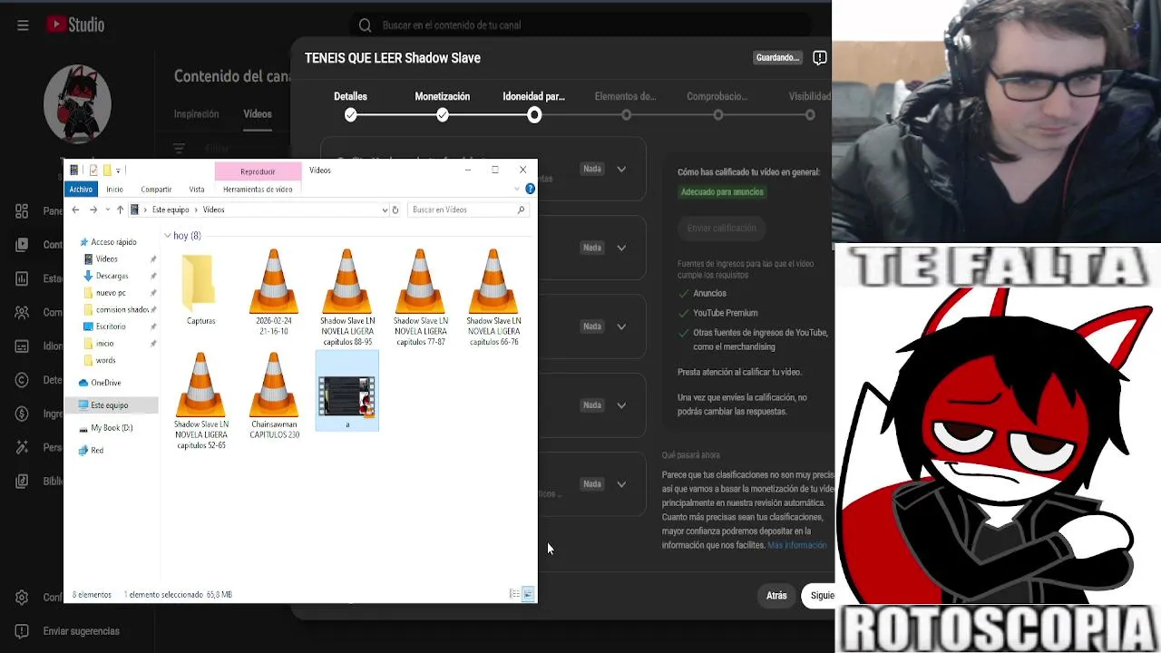1161x653 pixels.
Task: Open the Vista ribbon tab
Action: 197,189
